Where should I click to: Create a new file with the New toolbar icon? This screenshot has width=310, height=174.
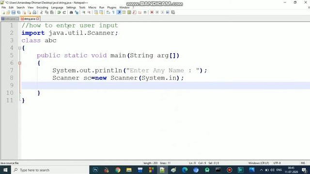pyautogui.click(x=3, y=13)
